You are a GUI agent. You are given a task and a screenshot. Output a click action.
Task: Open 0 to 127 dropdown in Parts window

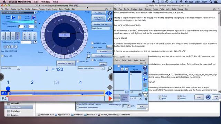pos(141,98)
